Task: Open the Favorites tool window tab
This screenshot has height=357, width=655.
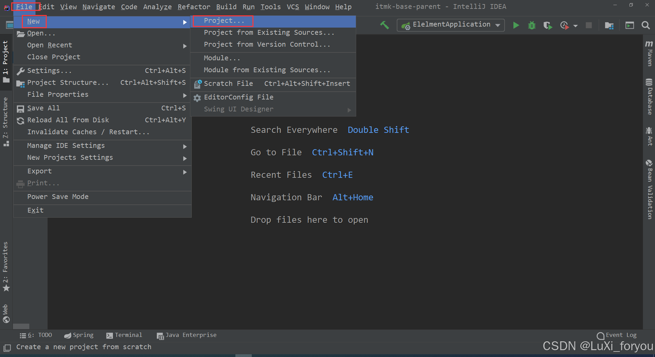Action: pyautogui.click(x=6, y=266)
